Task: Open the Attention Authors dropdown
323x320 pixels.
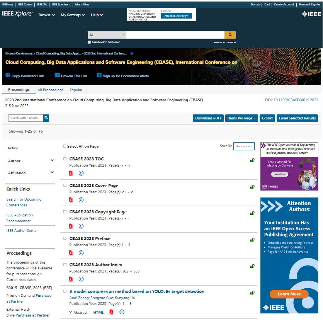Action: point(176,16)
